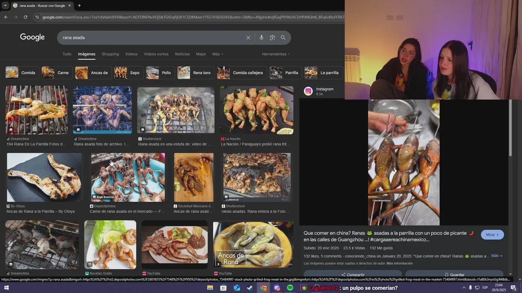Click the Google logo
Screen dimensions: 522x293
[x=32, y=37]
